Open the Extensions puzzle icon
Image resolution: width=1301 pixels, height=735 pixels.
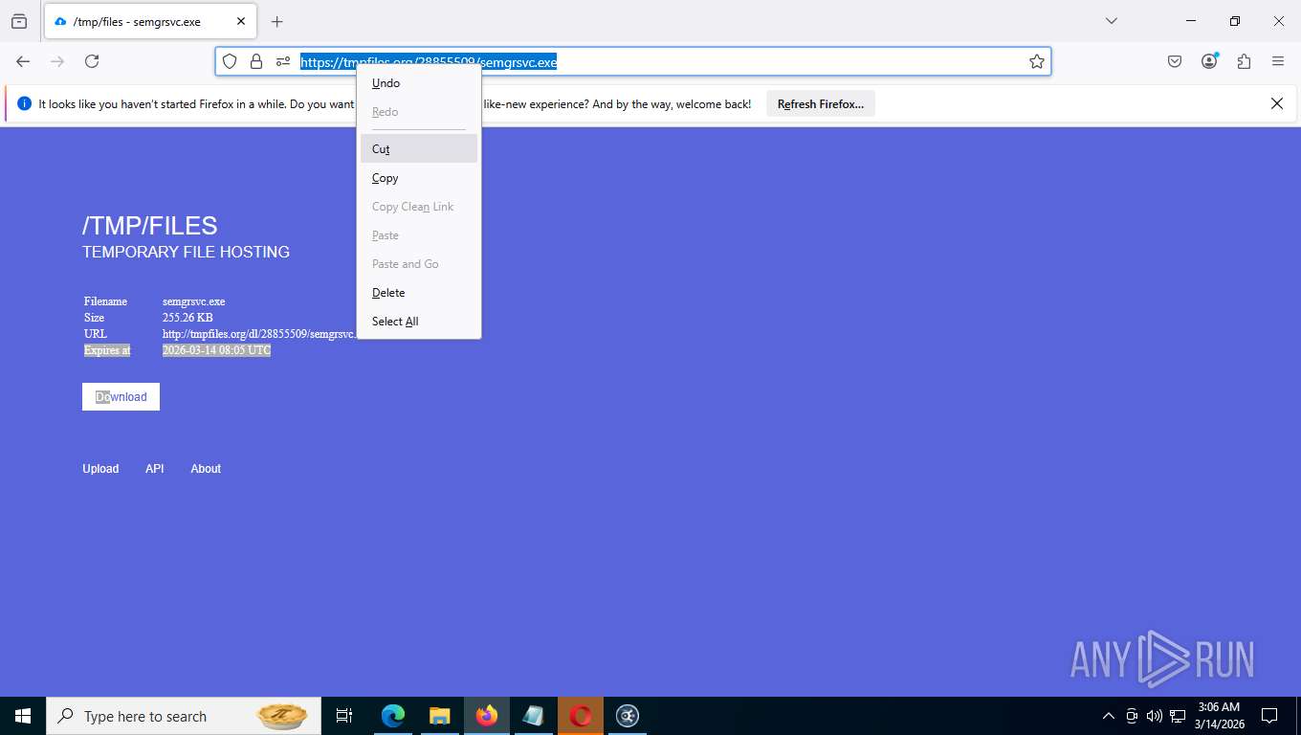click(x=1244, y=61)
